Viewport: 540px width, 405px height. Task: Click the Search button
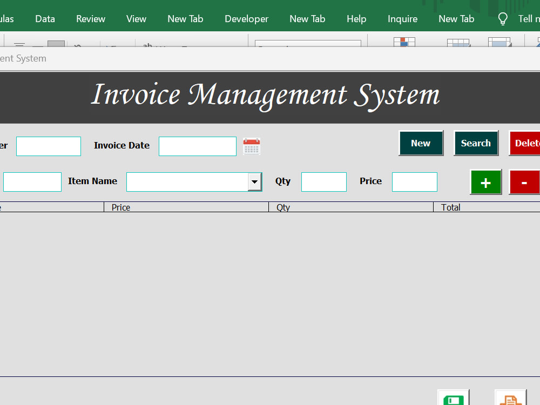point(476,143)
